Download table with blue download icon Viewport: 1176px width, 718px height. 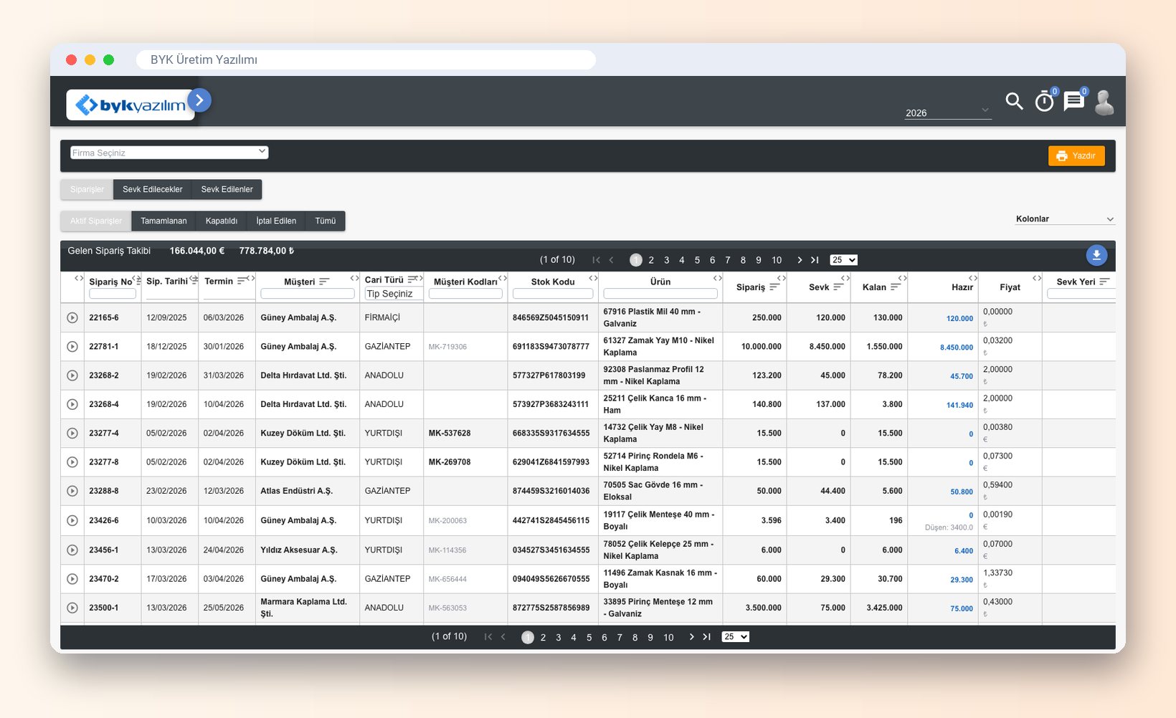[1096, 255]
